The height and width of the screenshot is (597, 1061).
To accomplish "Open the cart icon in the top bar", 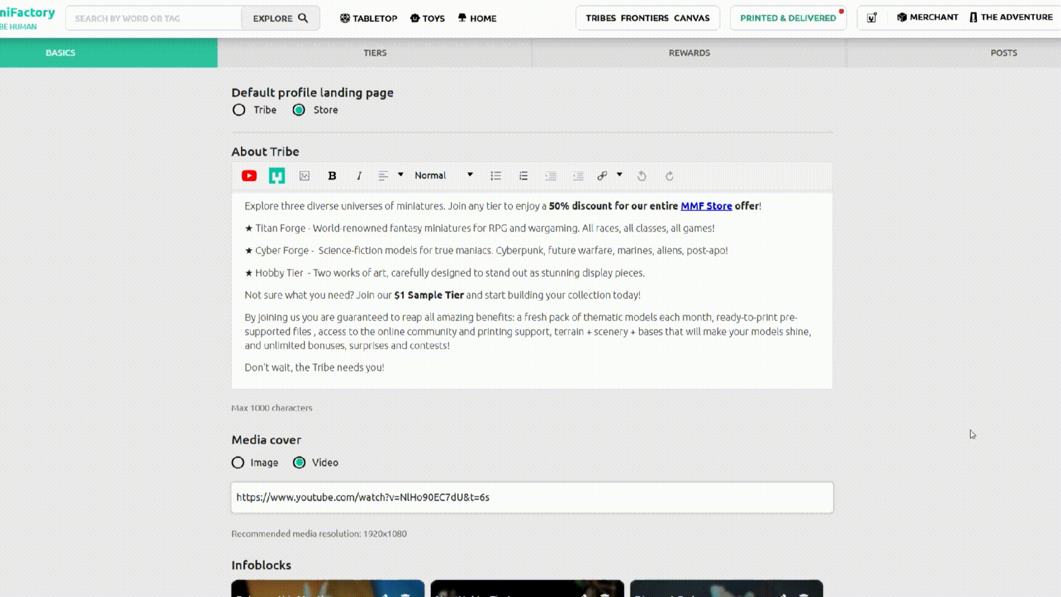I will (871, 18).
